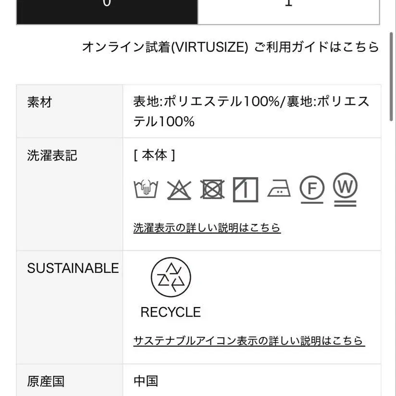
Task: Click the 素材 row header cell
Action: (x=70, y=111)
